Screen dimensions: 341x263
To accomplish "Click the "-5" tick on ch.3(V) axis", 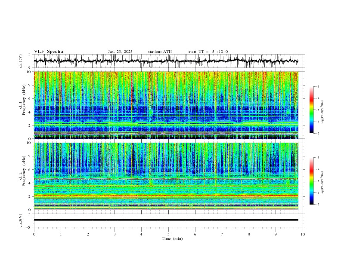I will tap(29, 227).
